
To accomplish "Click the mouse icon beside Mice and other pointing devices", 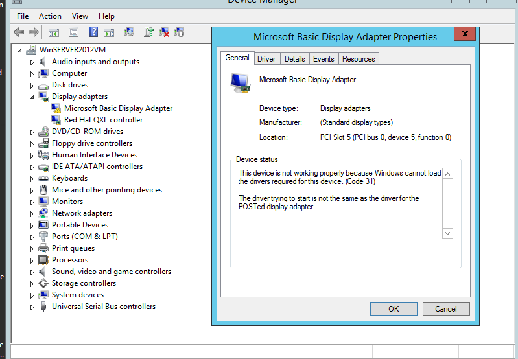I will [43, 190].
